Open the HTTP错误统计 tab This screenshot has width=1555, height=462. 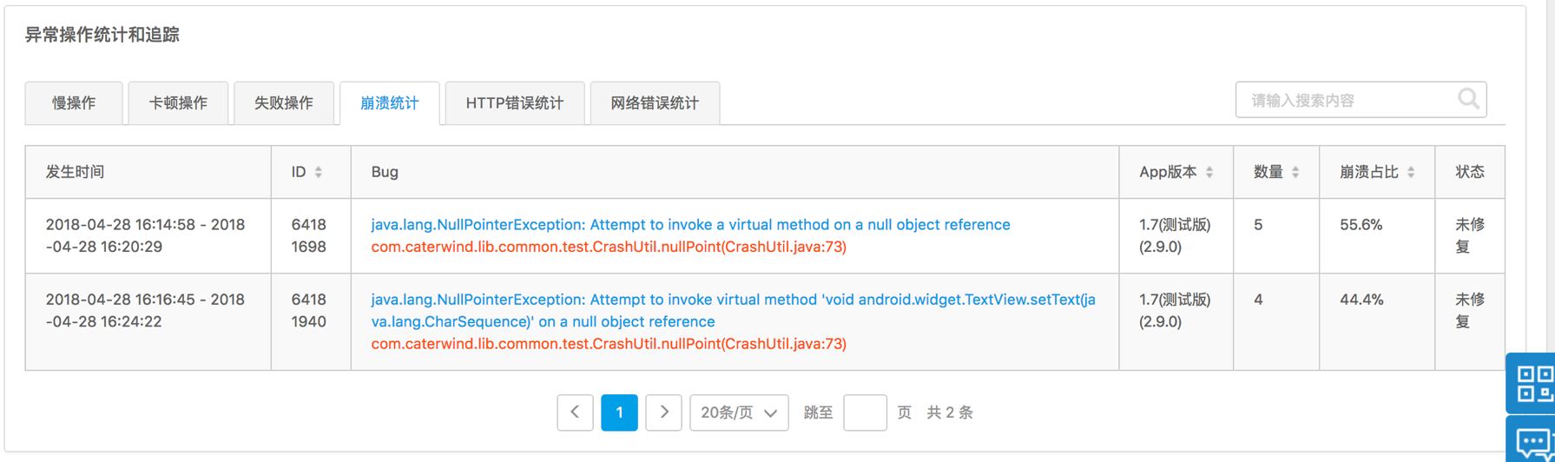point(515,103)
